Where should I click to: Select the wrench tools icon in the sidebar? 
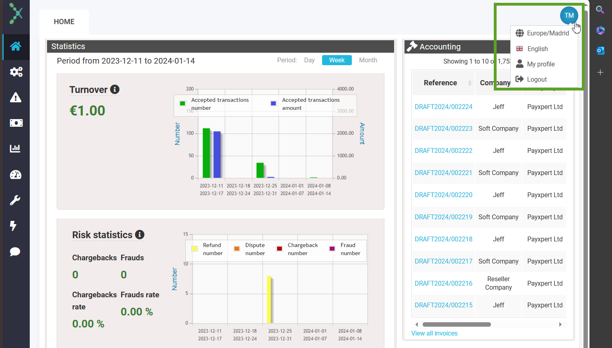click(x=15, y=200)
